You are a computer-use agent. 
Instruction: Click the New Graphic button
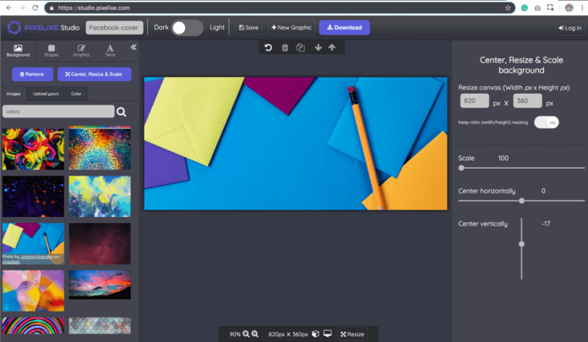pyautogui.click(x=291, y=28)
